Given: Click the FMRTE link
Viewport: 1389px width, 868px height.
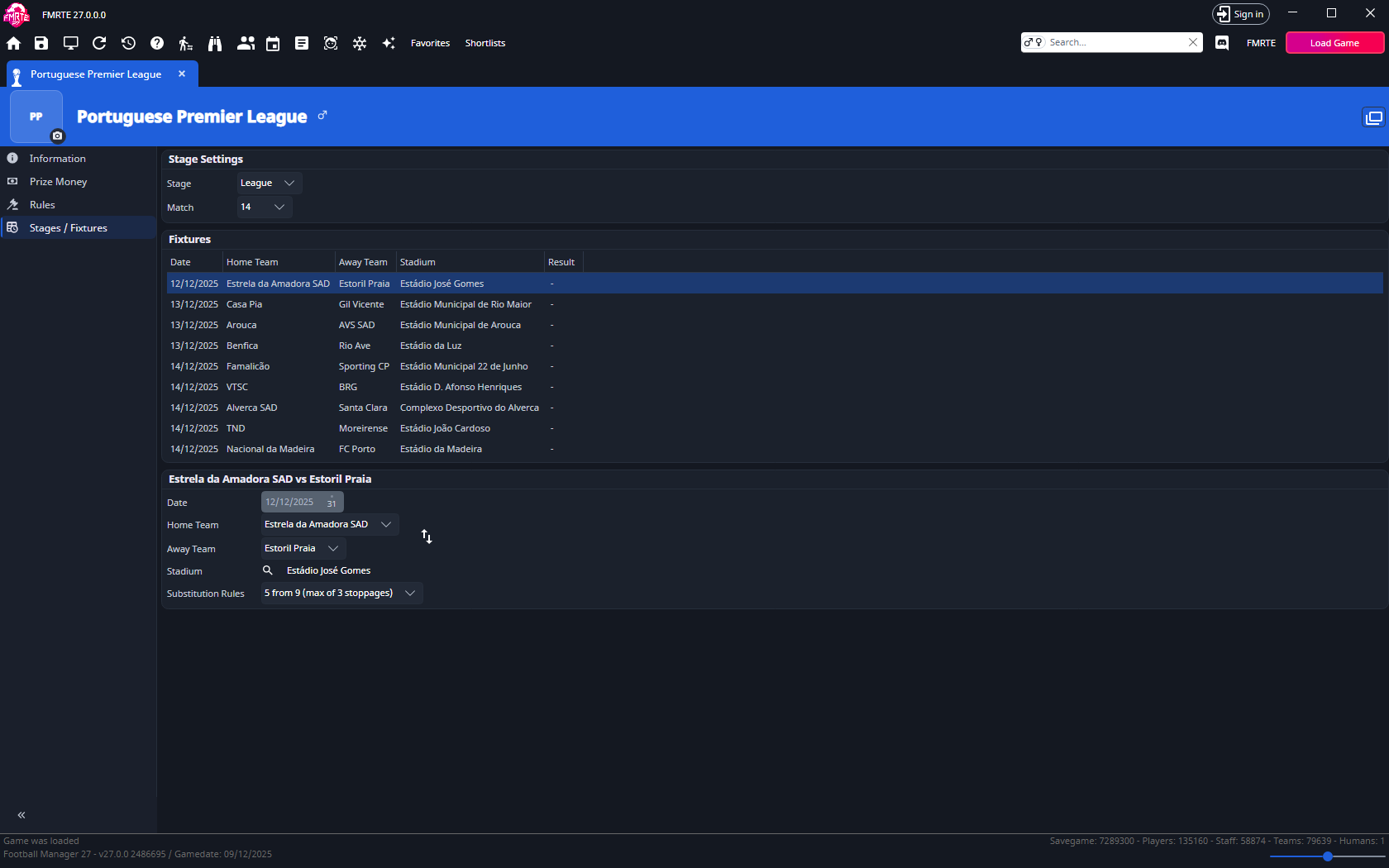Looking at the screenshot, I should [1261, 43].
